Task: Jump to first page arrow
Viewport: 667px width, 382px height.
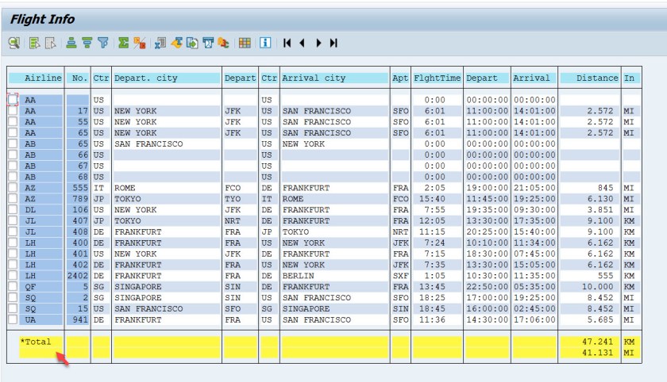Action: (x=287, y=43)
